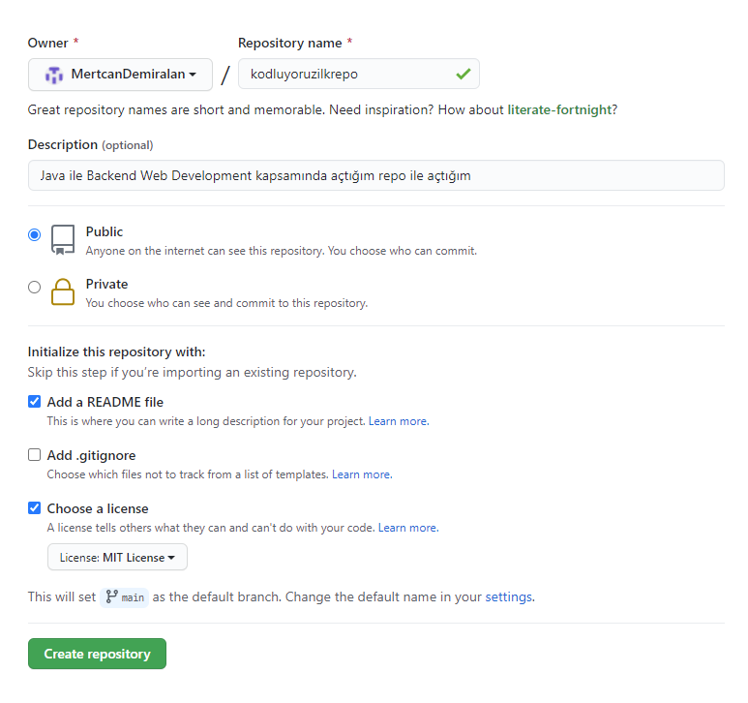This screenshot has width=748, height=703.
Task: Click the main branch name badge
Action: pos(125,597)
